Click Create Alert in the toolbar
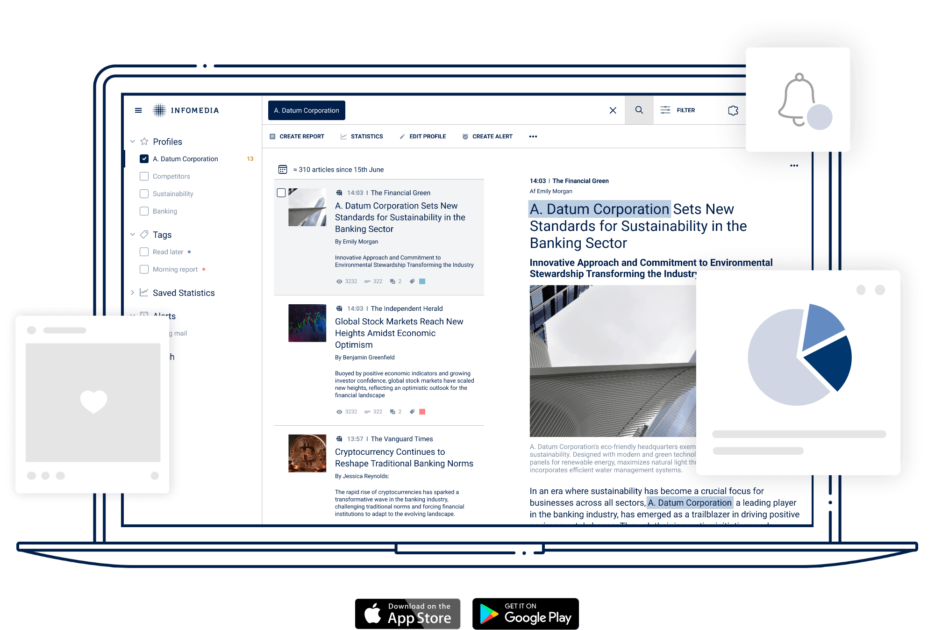Viewport: 935px width, 630px height. pos(487,136)
